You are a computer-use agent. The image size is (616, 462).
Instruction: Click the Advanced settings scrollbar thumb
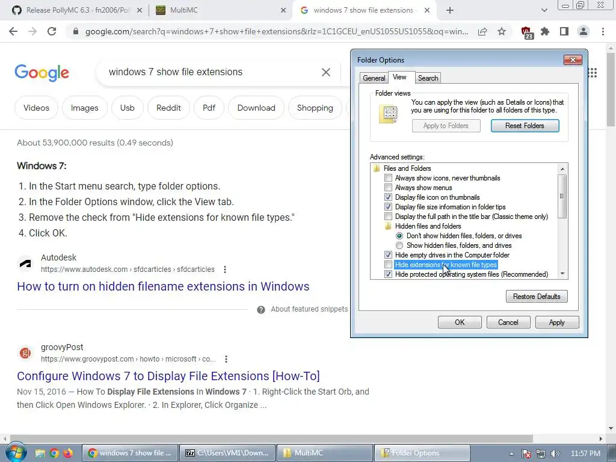[x=562, y=196]
